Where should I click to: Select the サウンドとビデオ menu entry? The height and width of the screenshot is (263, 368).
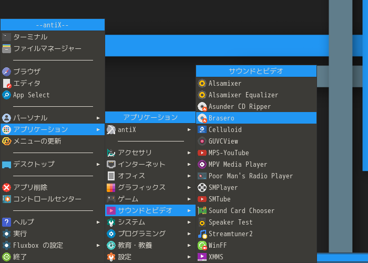point(150,210)
